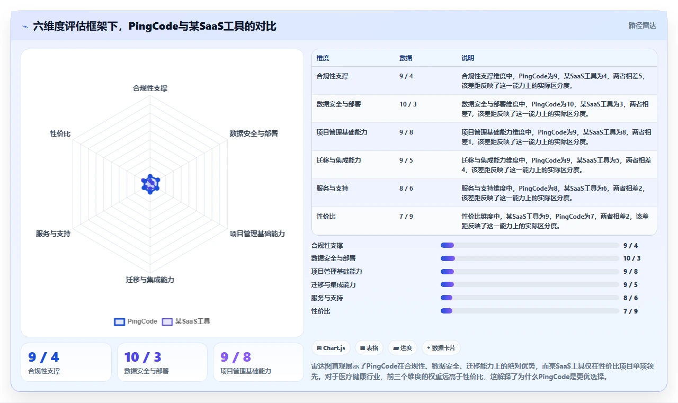
Task: Click the summary paragraph below the tags
Action: point(483,372)
